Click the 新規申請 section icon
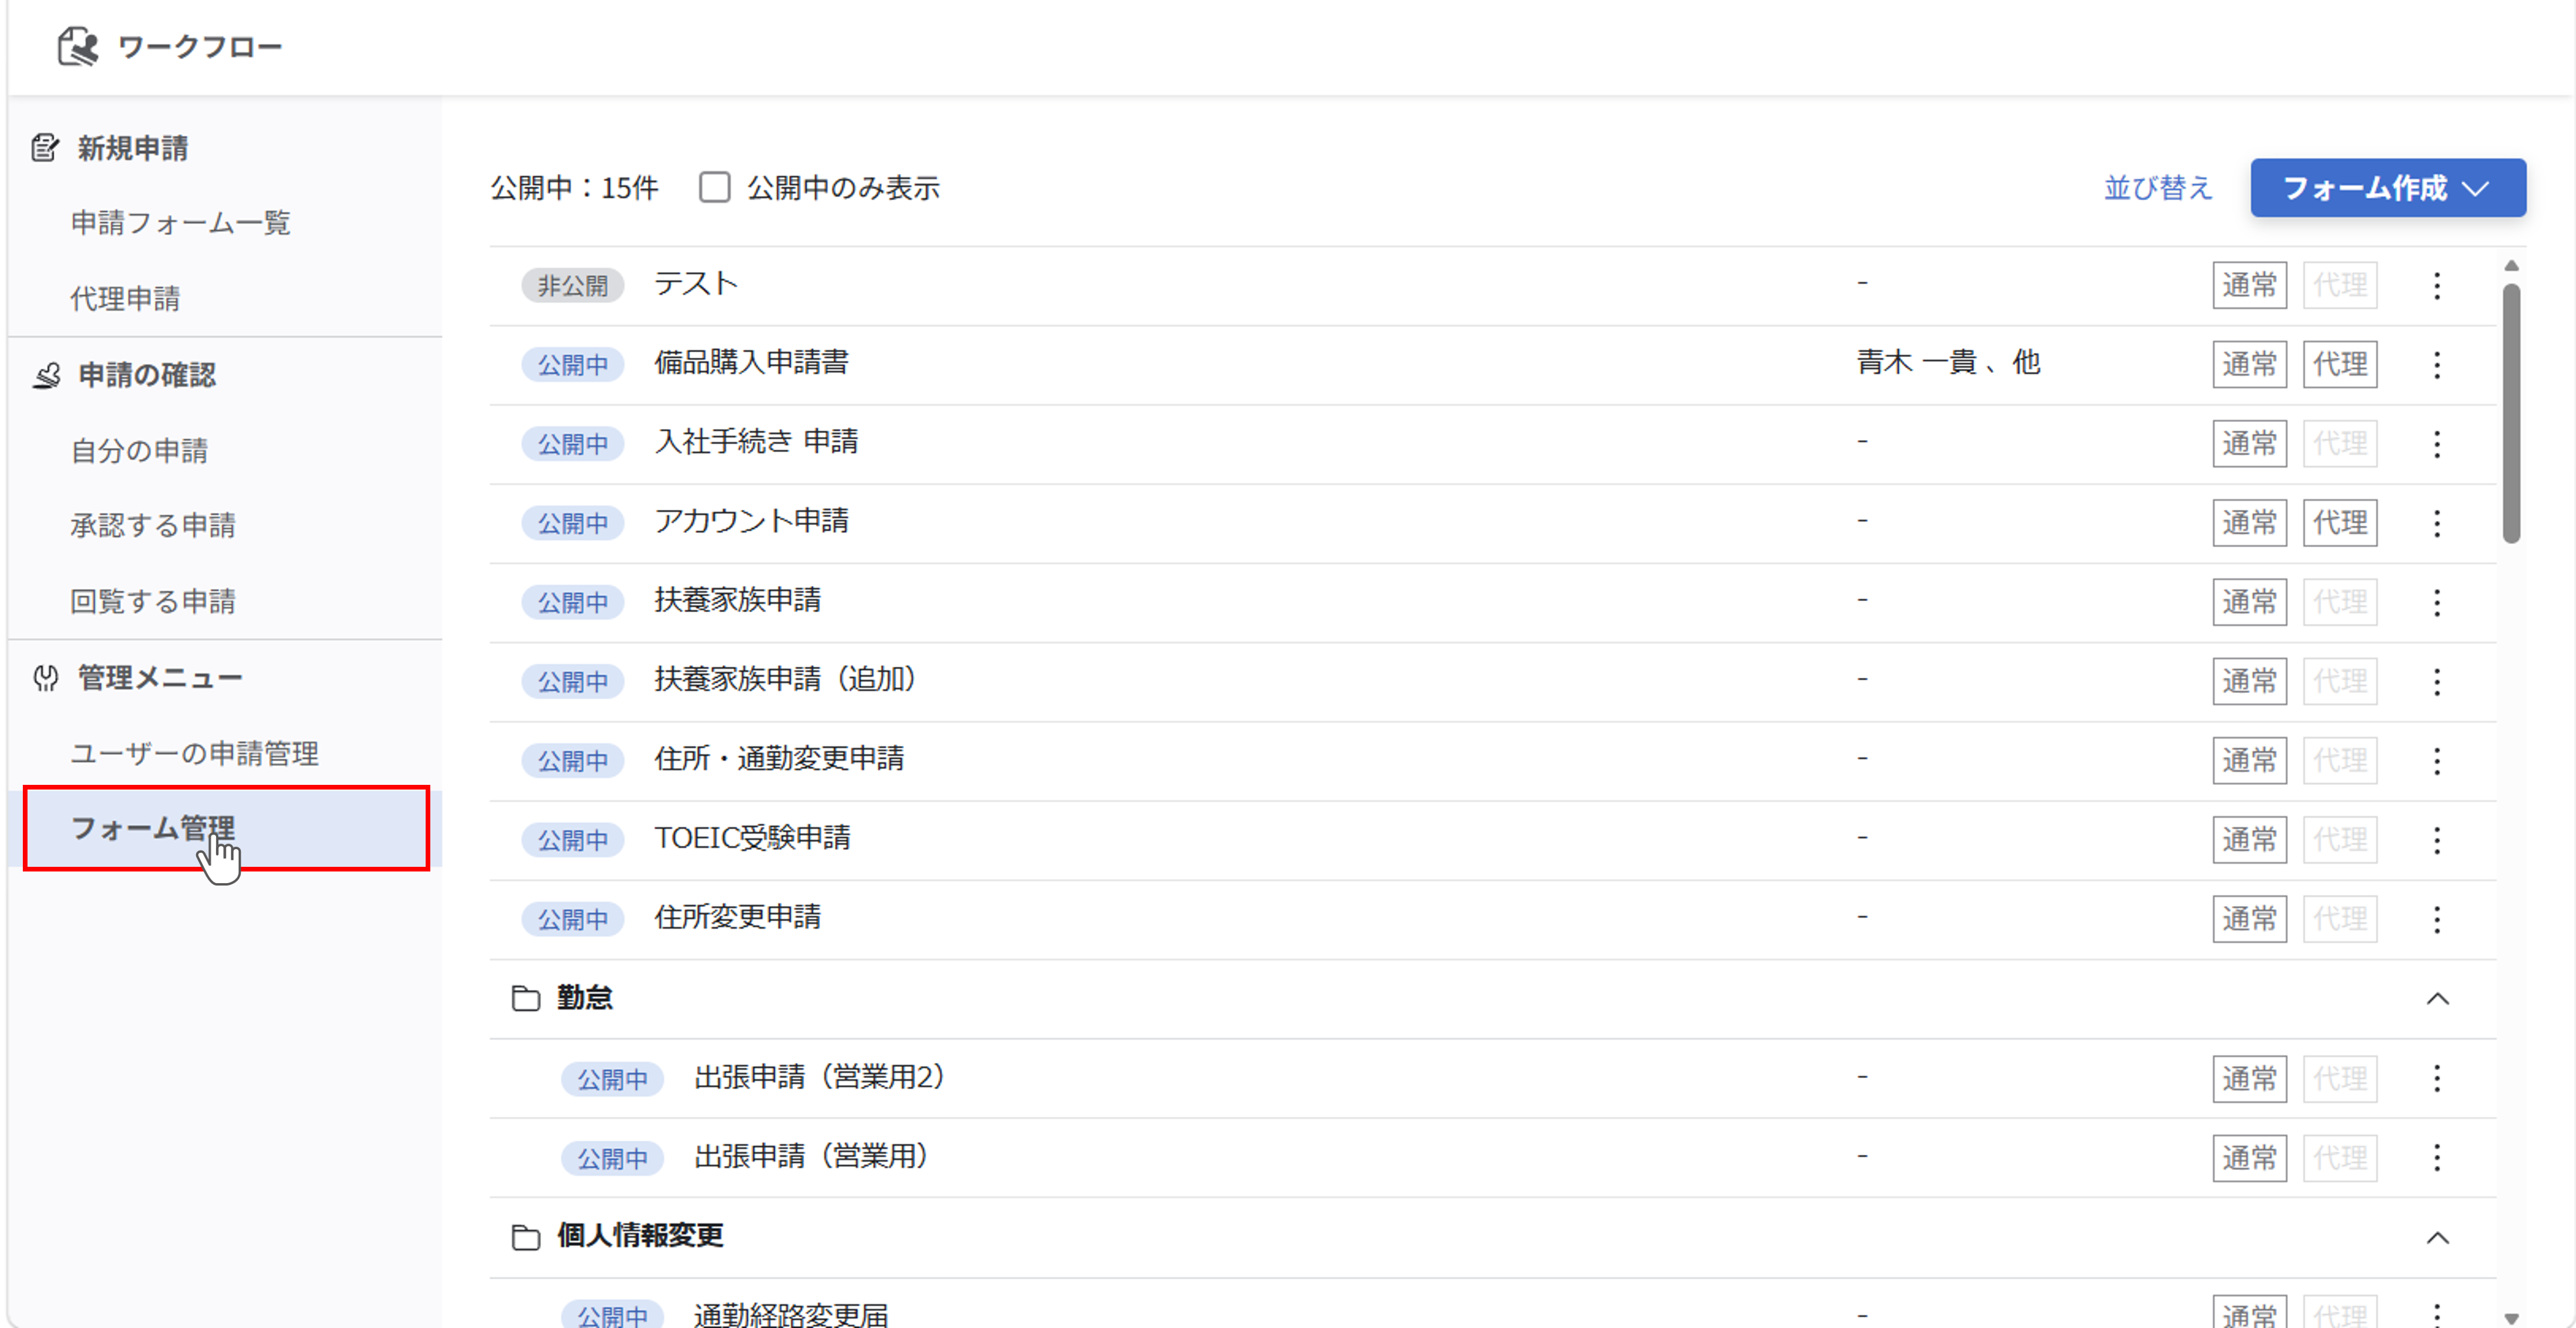 point(45,148)
